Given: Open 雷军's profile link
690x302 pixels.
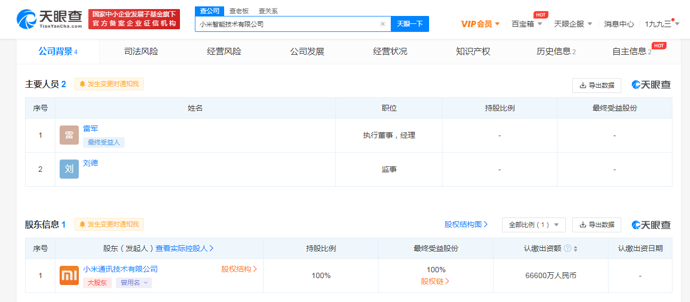Looking at the screenshot, I should coord(91,129).
